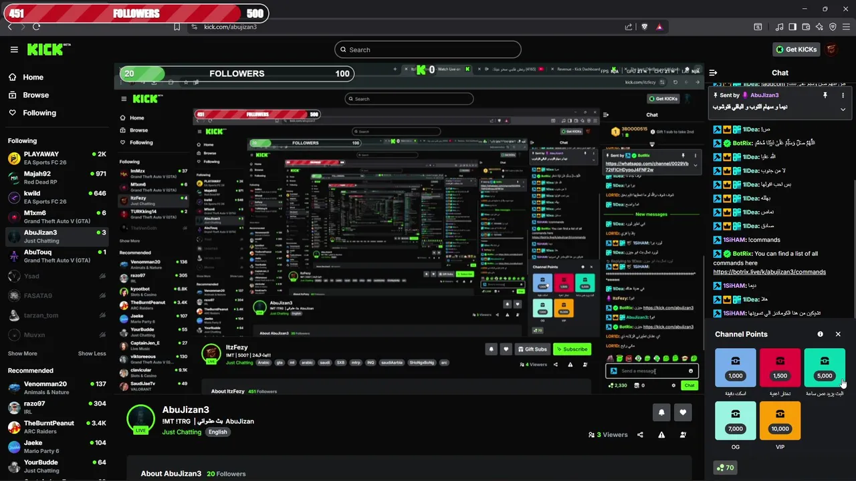Collapse the chat panel with arrow icon

coord(713,73)
